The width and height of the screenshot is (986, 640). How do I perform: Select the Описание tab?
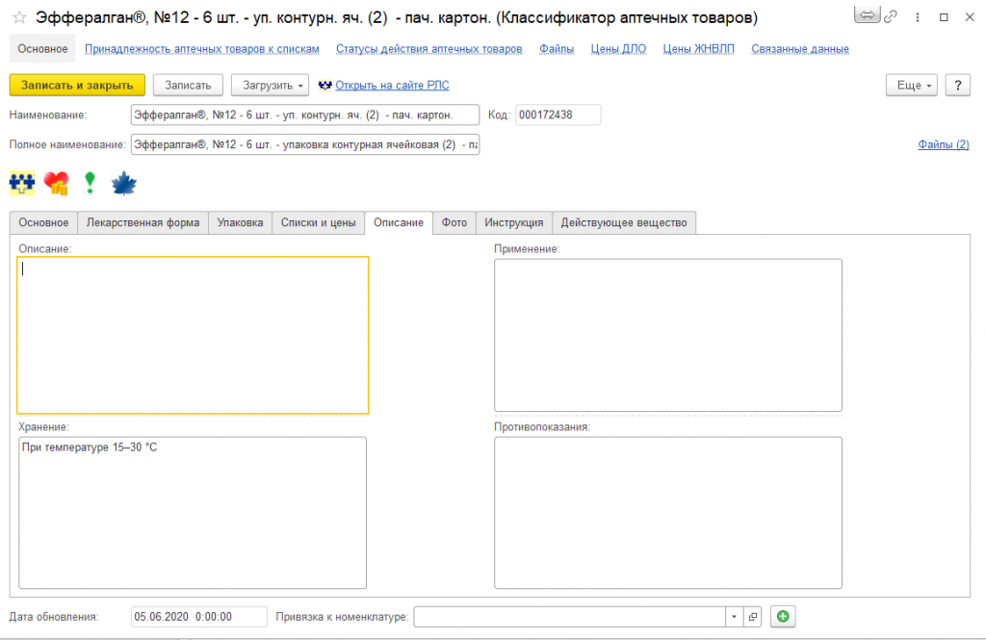pyautogui.click(x=399, y=222)
